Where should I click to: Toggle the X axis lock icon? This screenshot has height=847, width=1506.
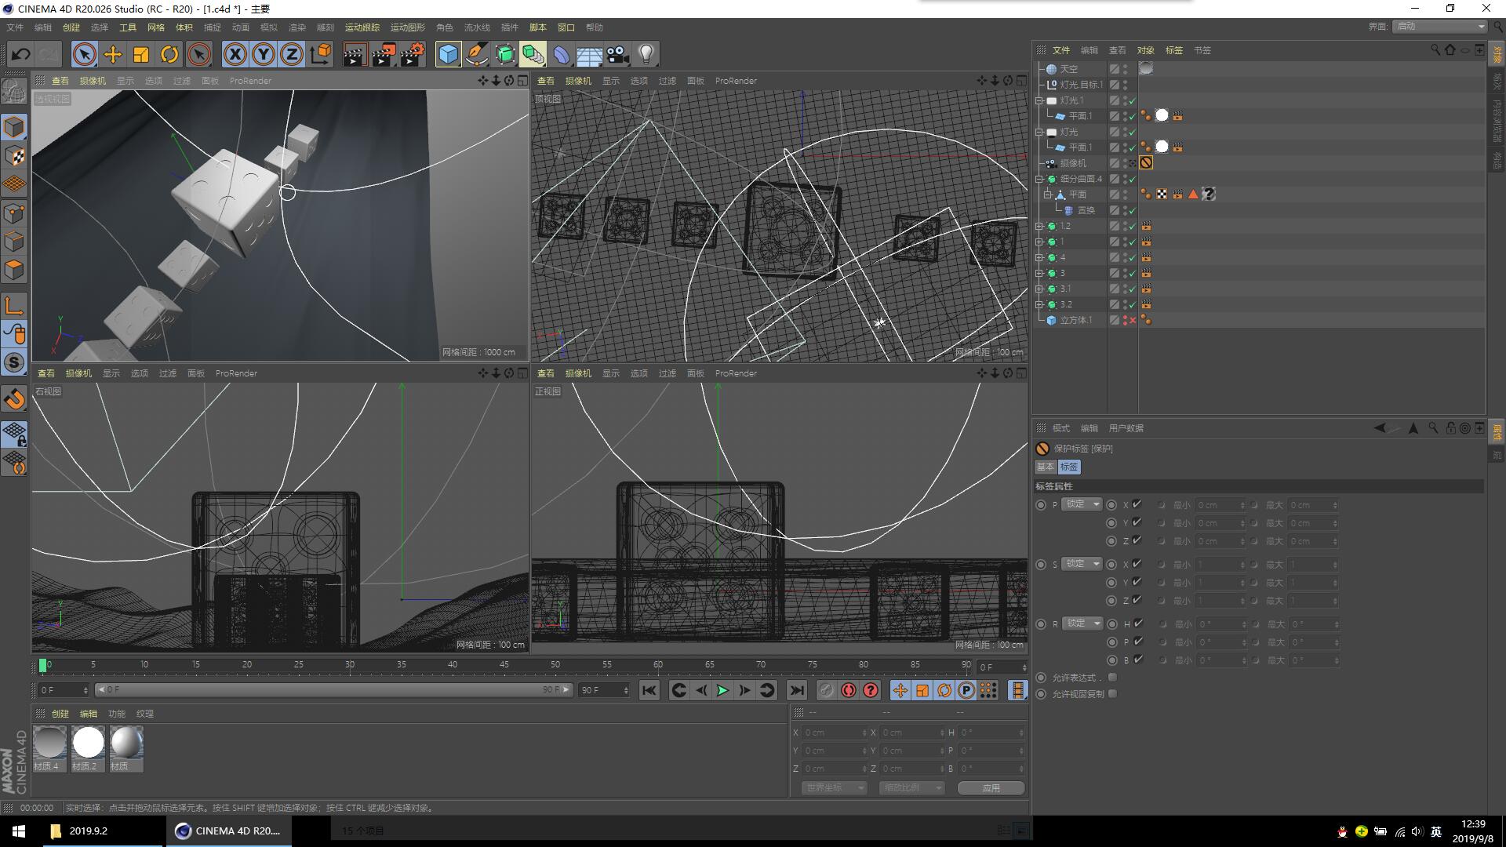click(235, 54)
